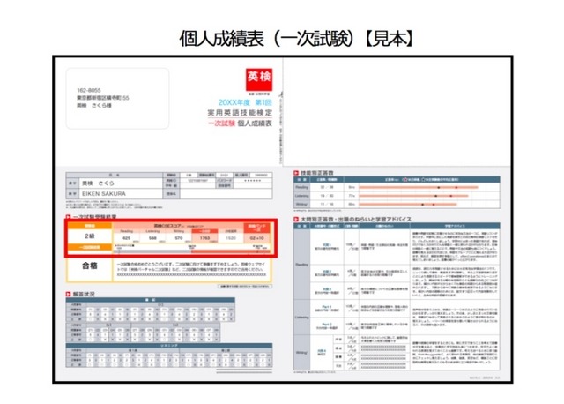The image size is (564, 404).
Task: Click address line 東京都新宿区横寺町 55
Action: tap(102, 98)
